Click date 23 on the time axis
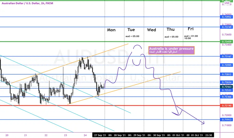The image size is (234, 138). (66, 135)
